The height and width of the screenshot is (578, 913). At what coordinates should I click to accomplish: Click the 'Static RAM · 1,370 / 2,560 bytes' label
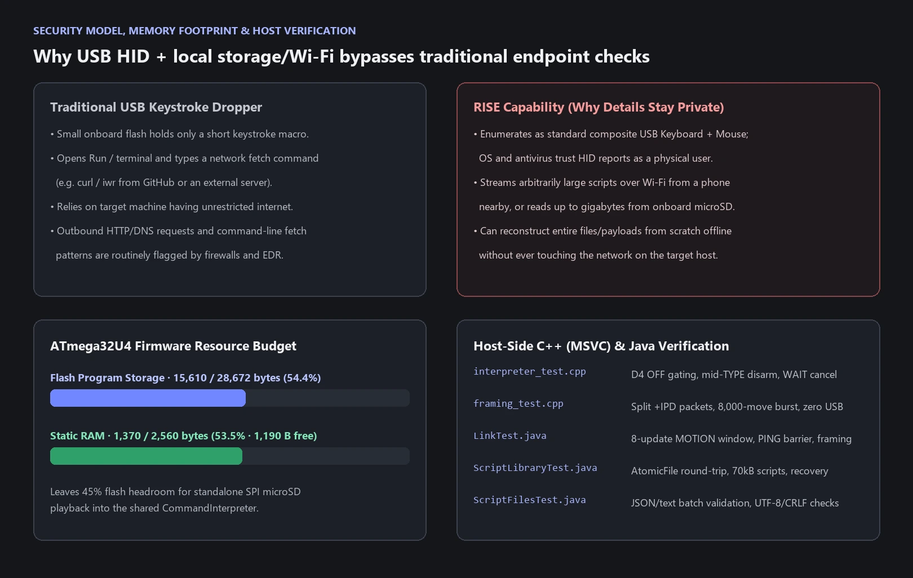click(184, 435)
